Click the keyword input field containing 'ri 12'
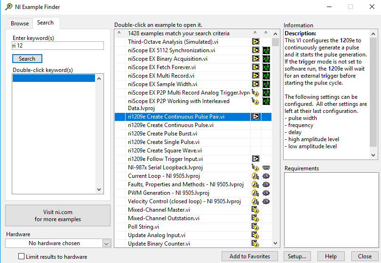 [x=58, y=46]
